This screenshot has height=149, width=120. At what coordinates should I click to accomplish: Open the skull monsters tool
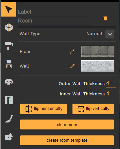coord(9,82)
